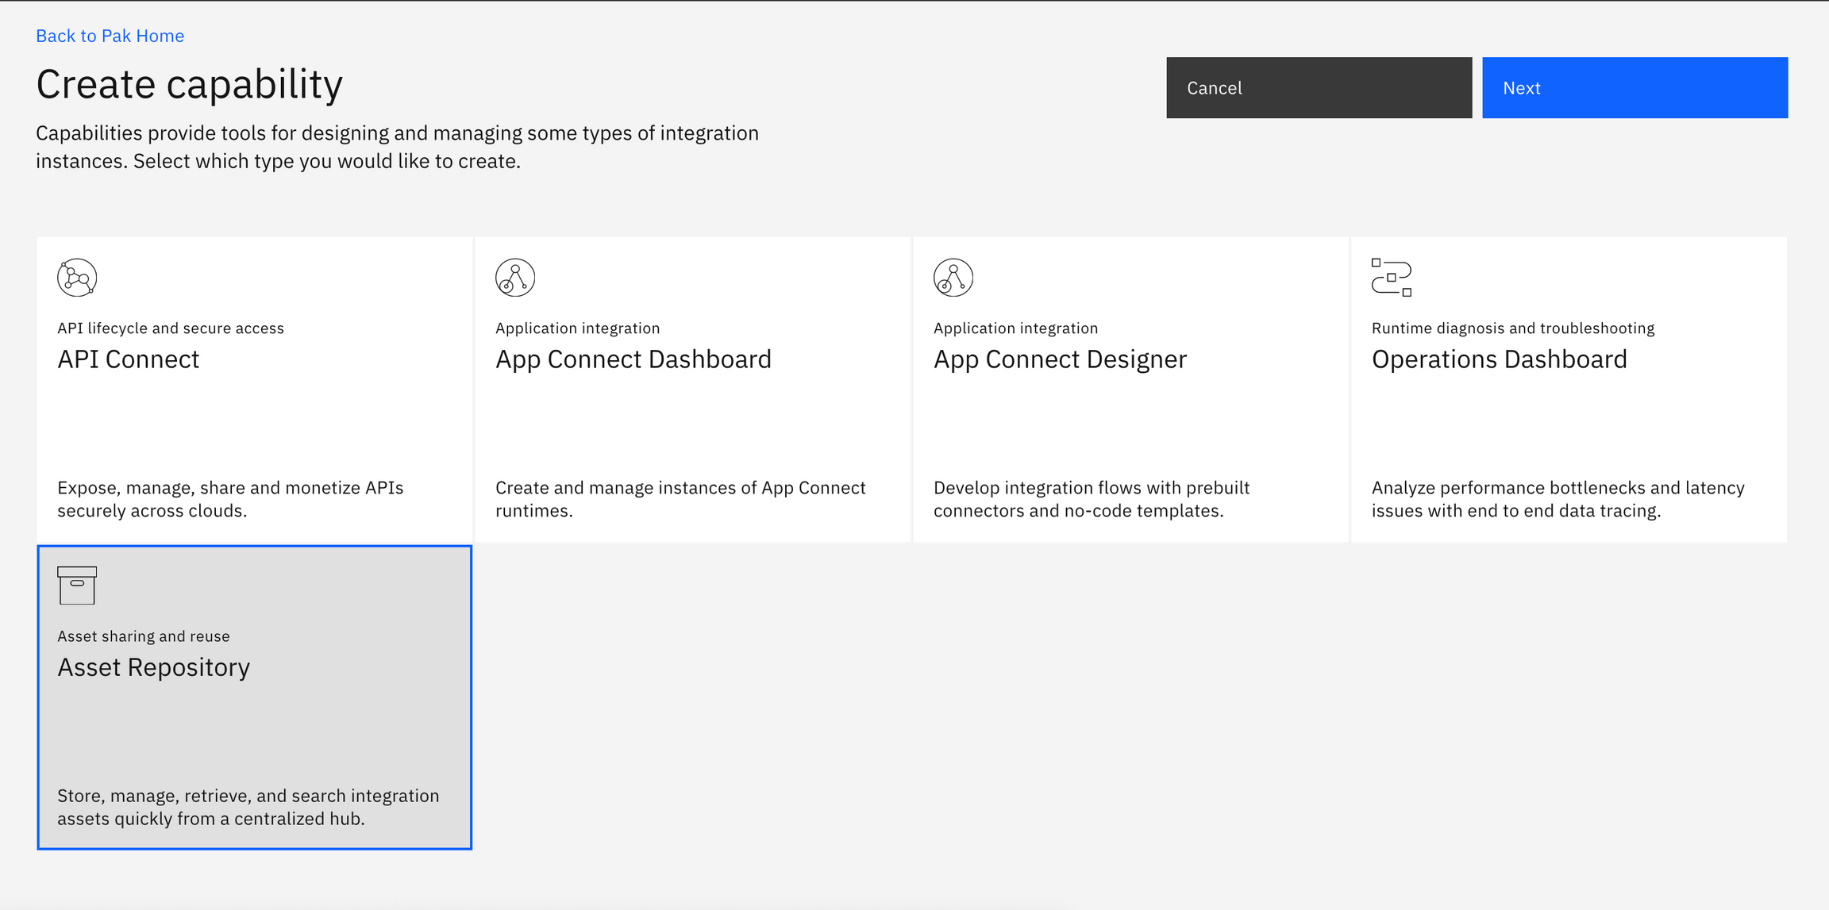Click the Operations Dashboard flow diagram icon
This screenshot has height=910, width=1829.
point(1391,278)
